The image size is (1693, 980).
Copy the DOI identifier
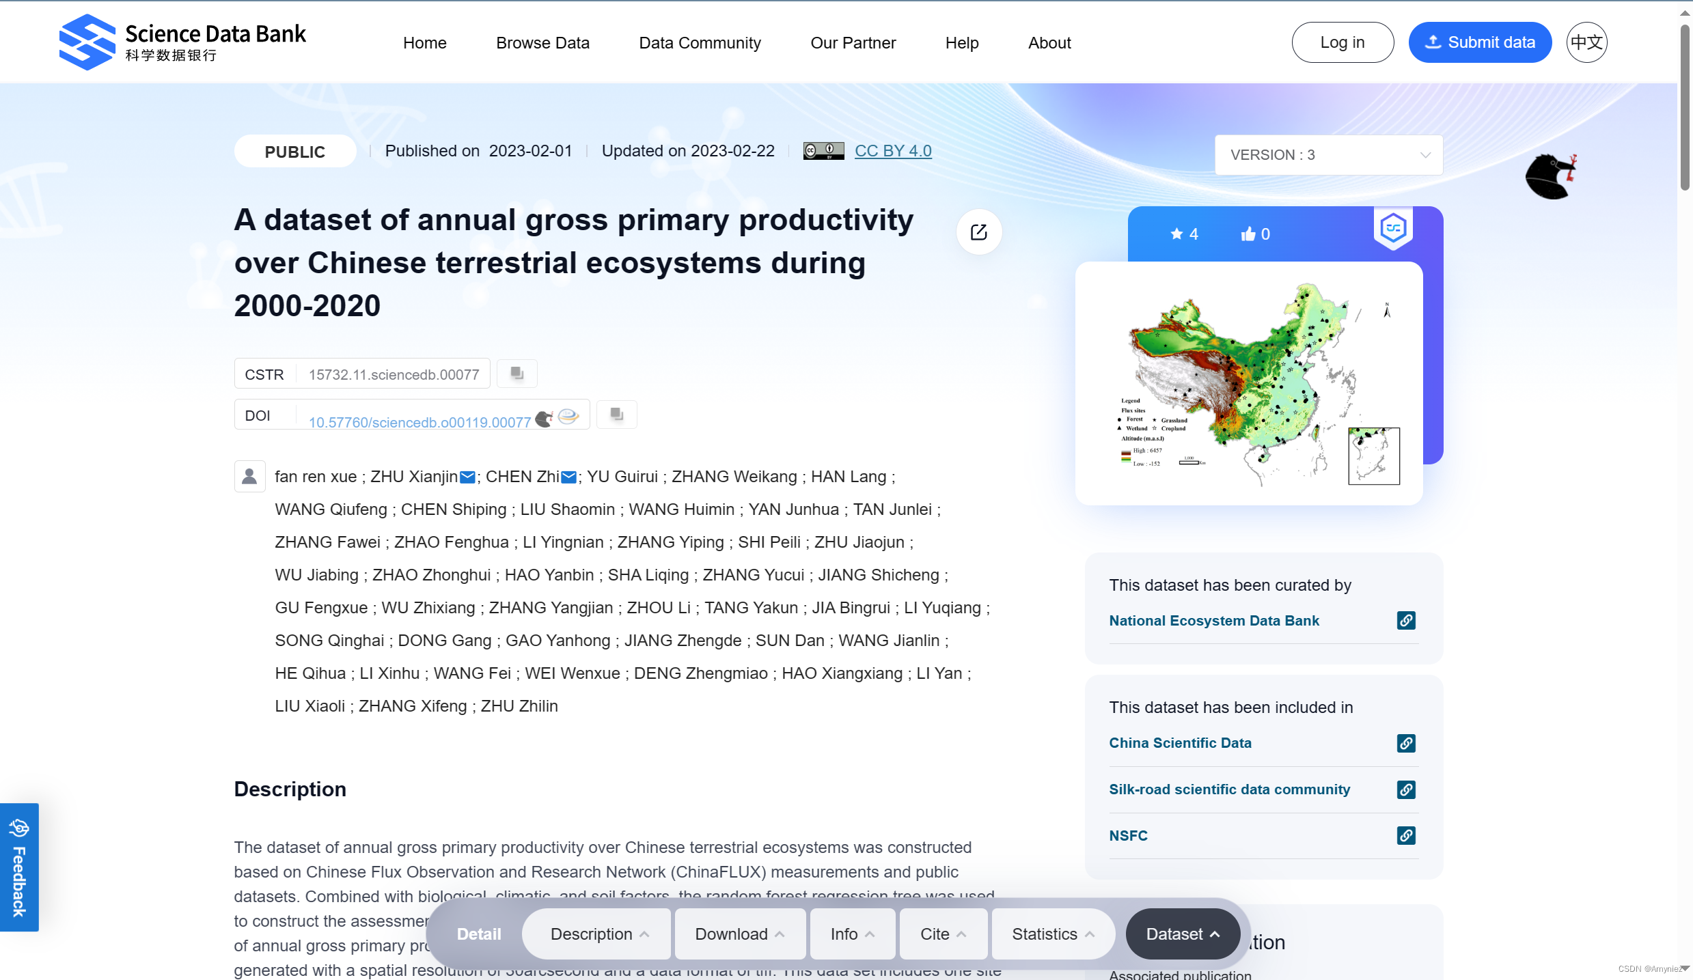click(616, 415)
